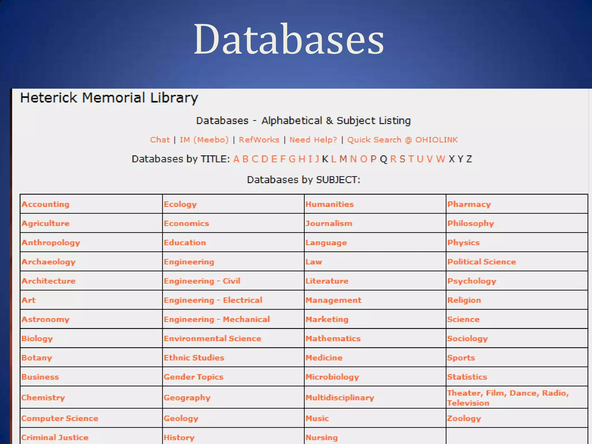The width and height of the screenshot is (592, 444).
Task: Select Architecture subject link
Action: [x=48, y=281]
